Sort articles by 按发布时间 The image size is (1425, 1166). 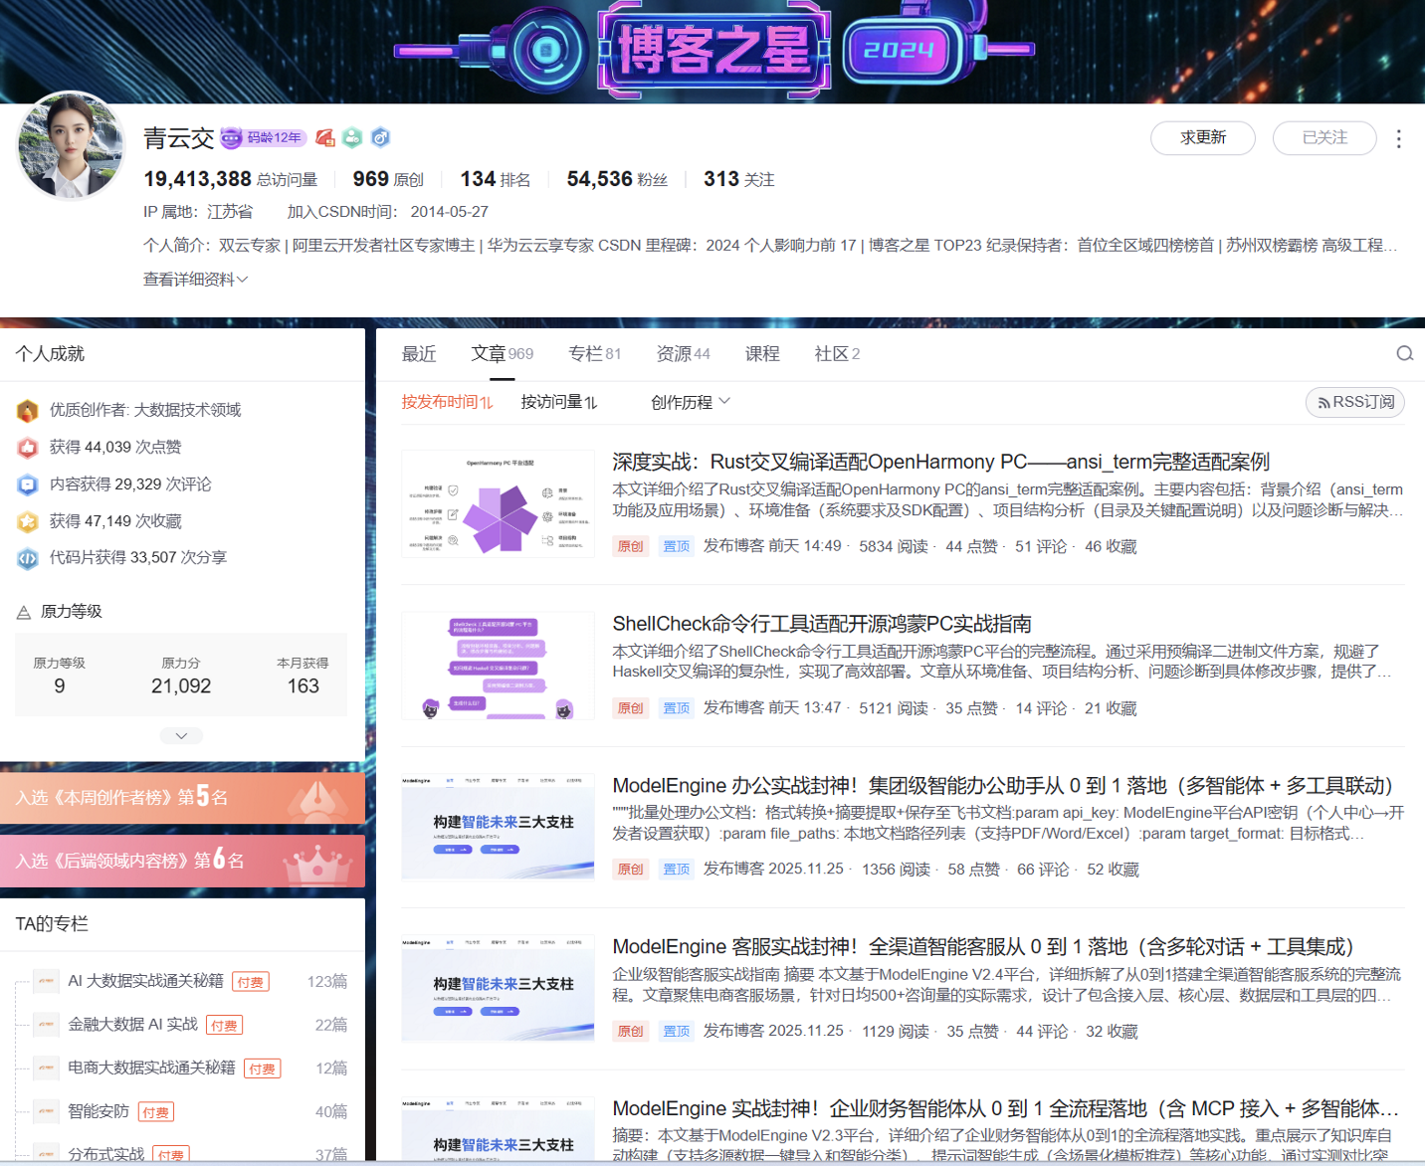point(447,402)
